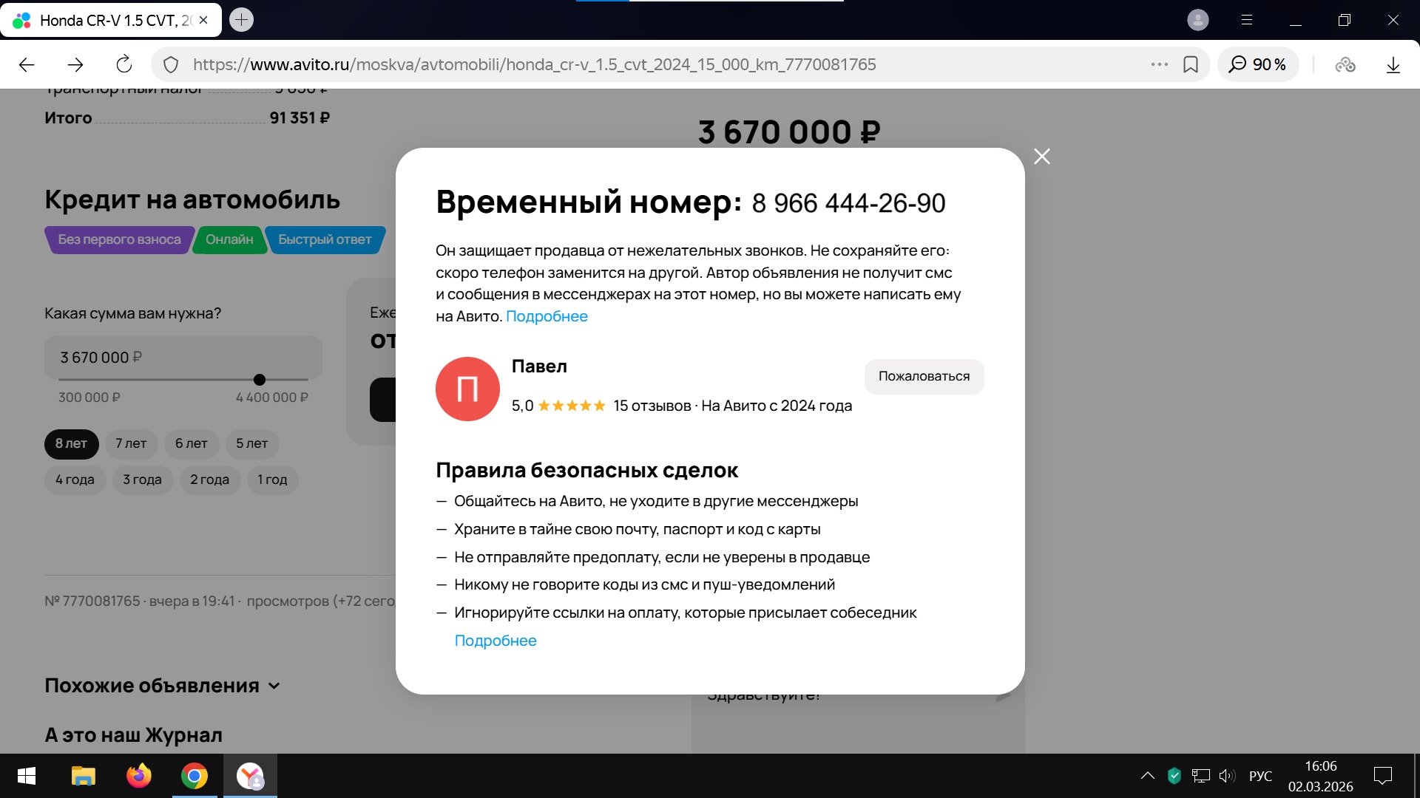Close the temporary number popup
This screenshot has height=798, width=1420.
(x=1041, y=157)
